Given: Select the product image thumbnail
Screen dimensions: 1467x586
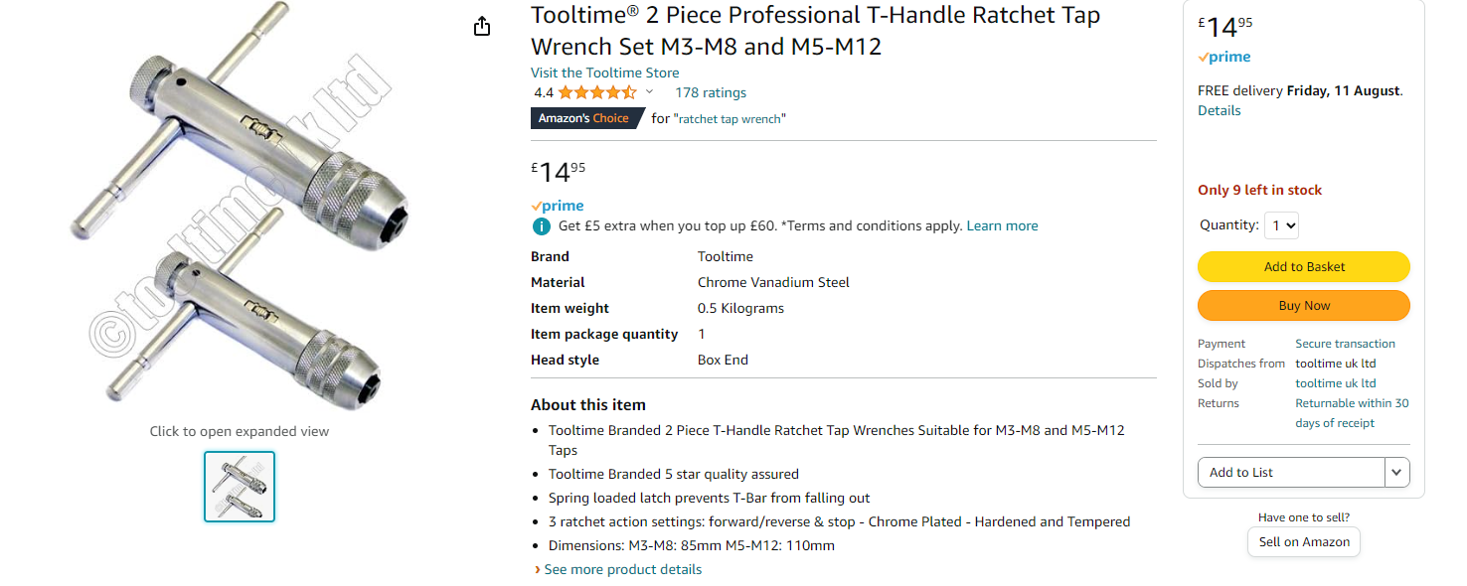Looking at the screenshot, I should click(240, 487).
